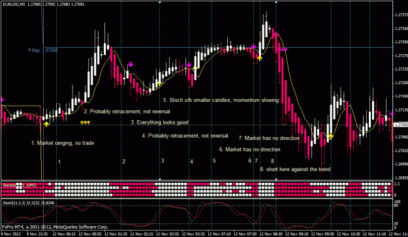Click the Genesis scale value 2.3
Image resolution: width=408 pixels, height=237 pixels.
[397, 184]
